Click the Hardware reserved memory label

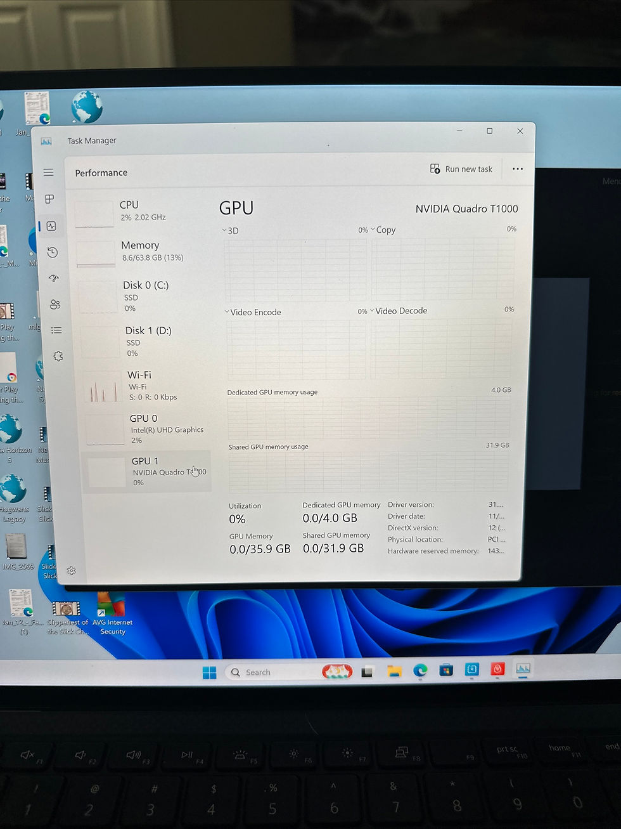click(433, 551)
